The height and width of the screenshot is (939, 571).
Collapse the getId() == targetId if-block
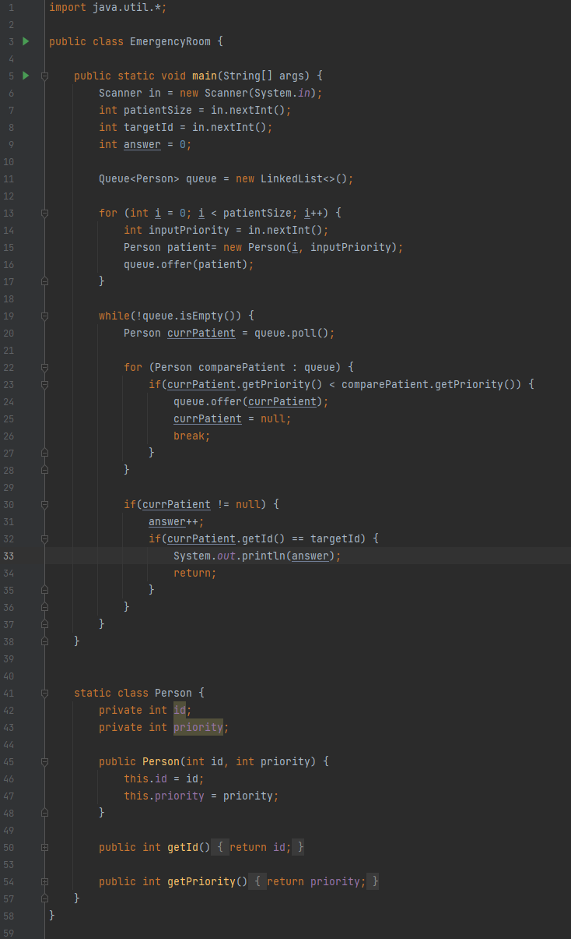44,538
